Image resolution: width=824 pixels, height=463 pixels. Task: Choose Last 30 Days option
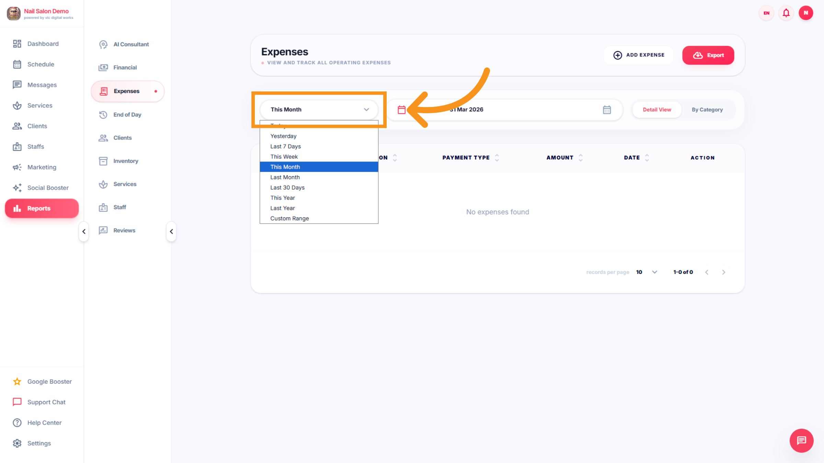(287, 188)
